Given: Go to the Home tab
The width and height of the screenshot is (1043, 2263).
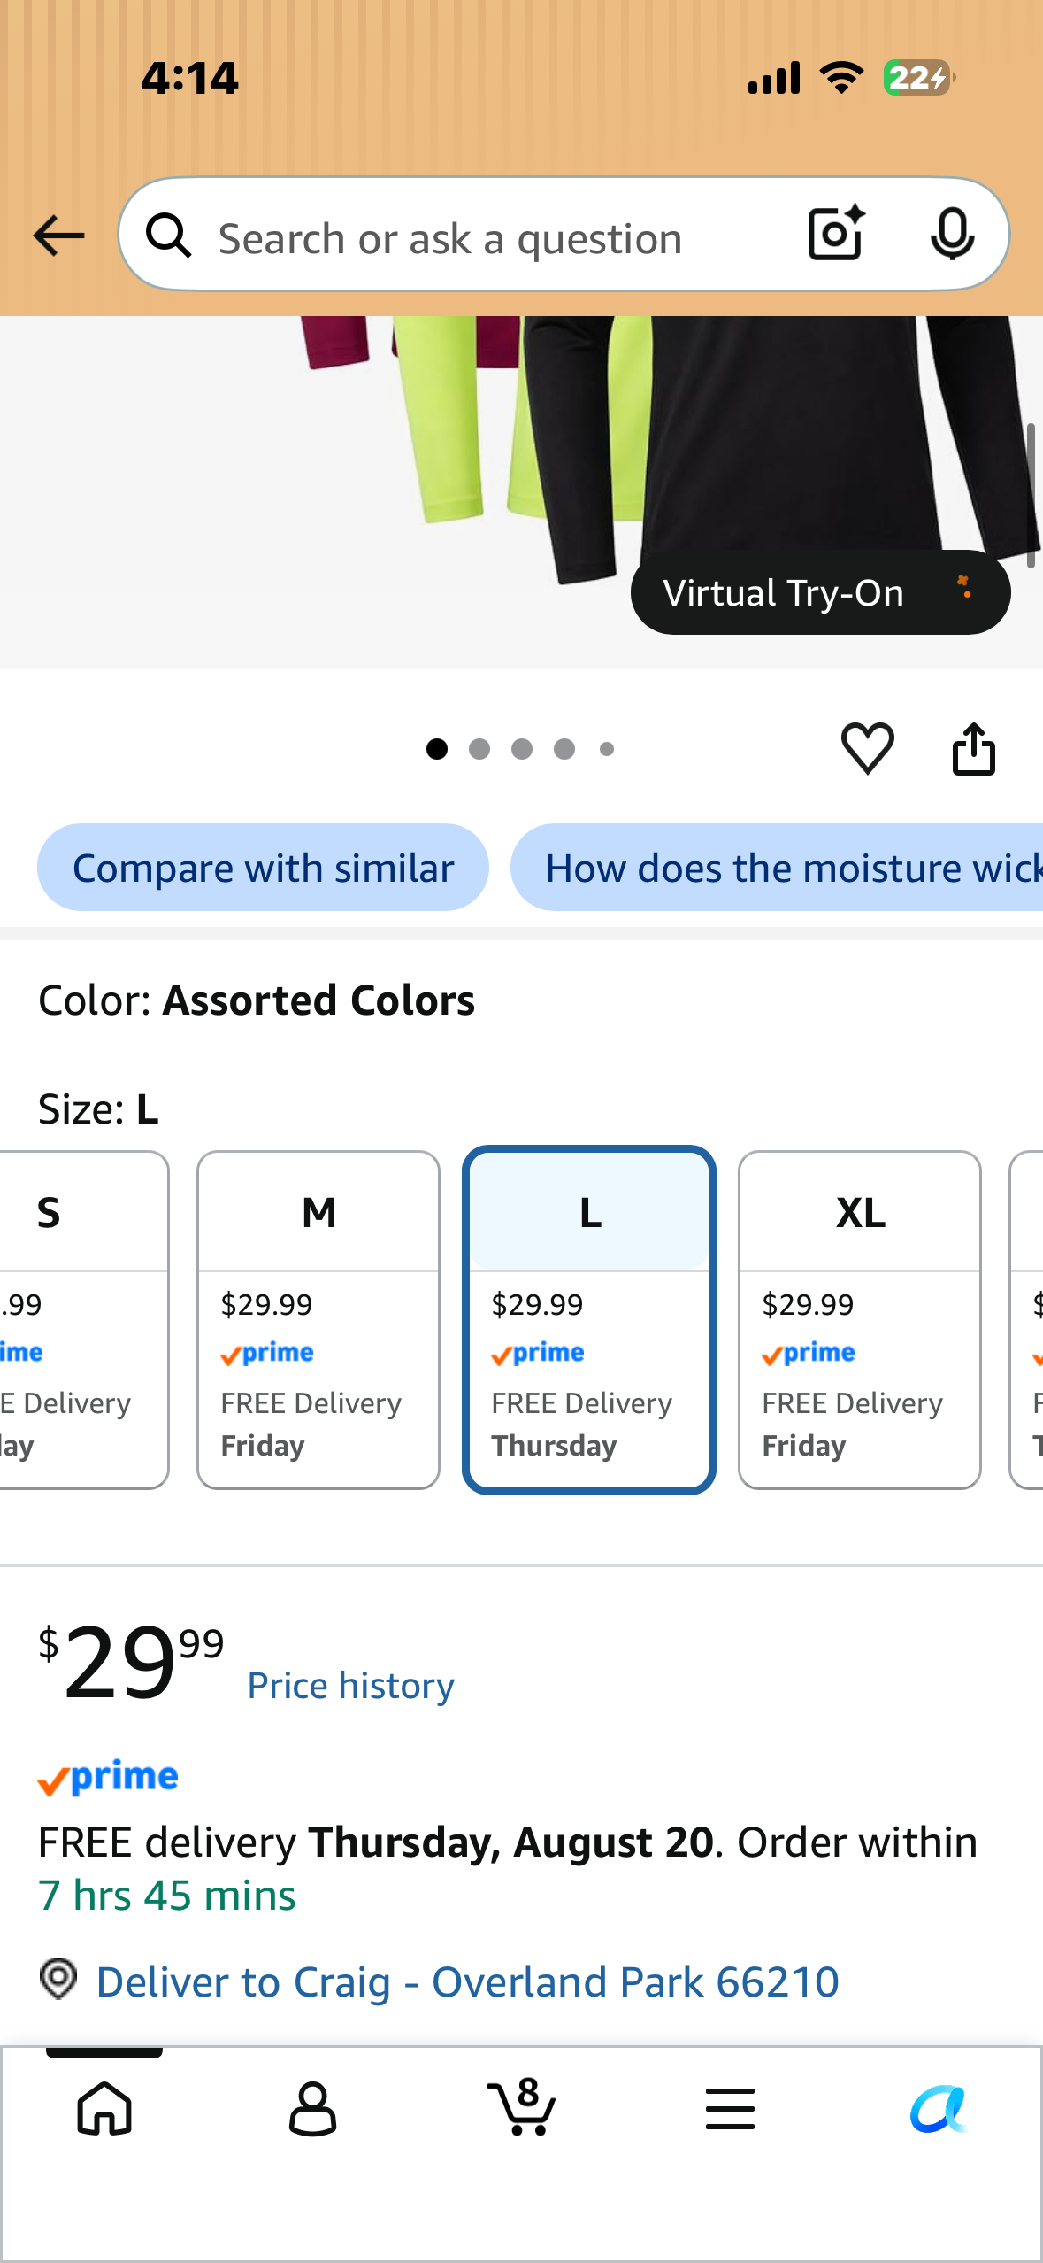Looking at the screenshot, I should pos(104,2108).
